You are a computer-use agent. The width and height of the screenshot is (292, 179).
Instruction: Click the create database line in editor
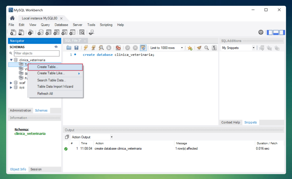click(x=118, y=55)
